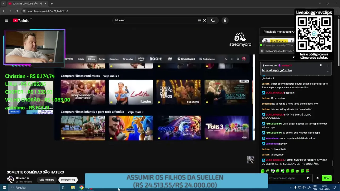Screen dimensions: 340x191
Task: Reload the browser page
Action: pyautogui.click(x=16, y=11)
